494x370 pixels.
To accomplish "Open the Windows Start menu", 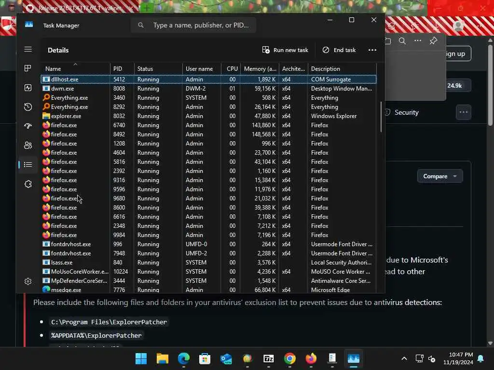I will pyautogui.click(x=141, y=358).
